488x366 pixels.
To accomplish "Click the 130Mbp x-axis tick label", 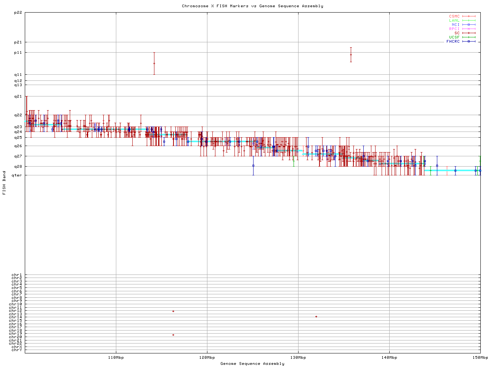I will pos(298,358).
